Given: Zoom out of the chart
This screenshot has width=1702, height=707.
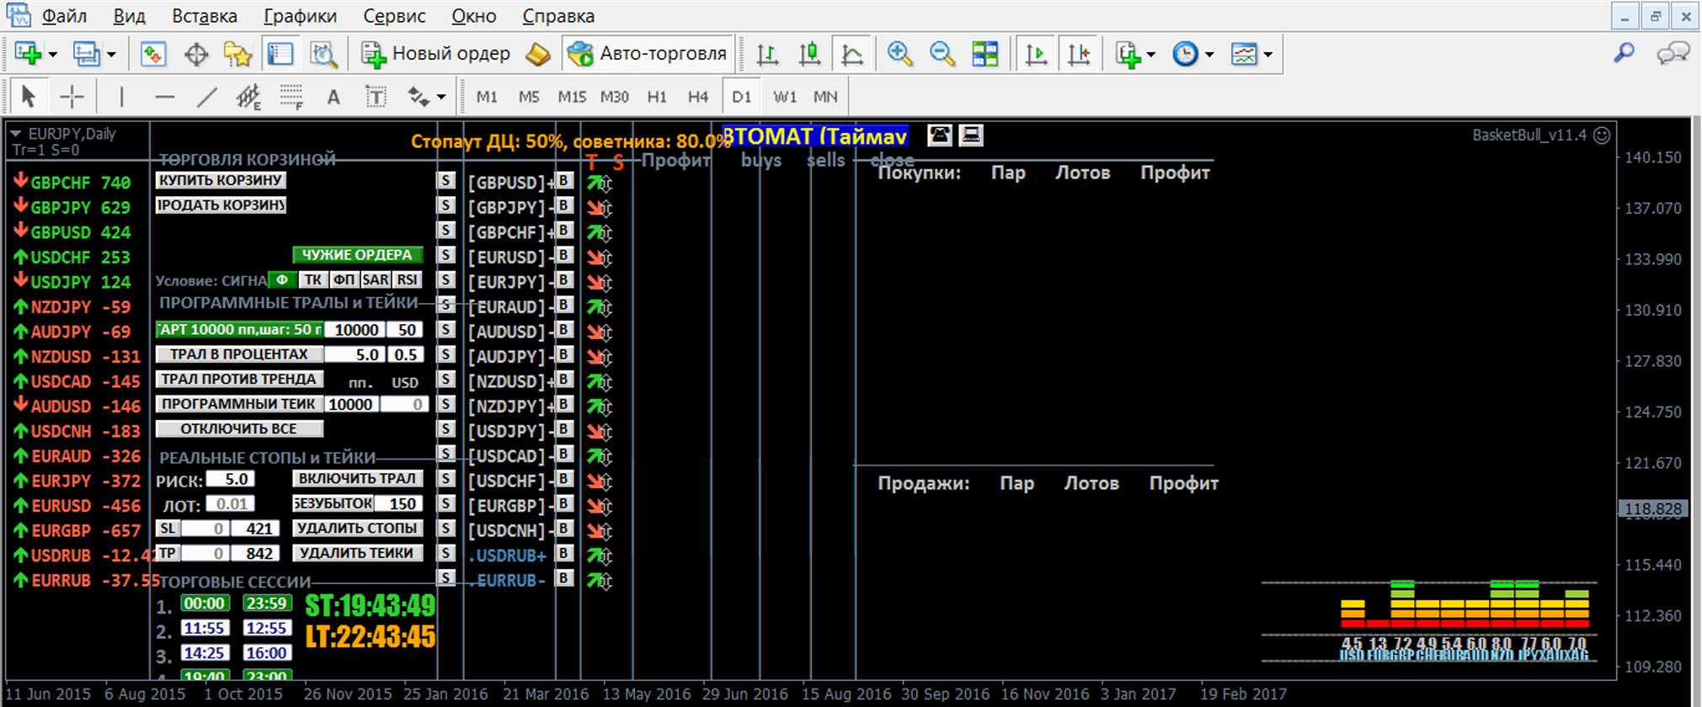Looking at the screenshot, I should click(x=942, y=55).
